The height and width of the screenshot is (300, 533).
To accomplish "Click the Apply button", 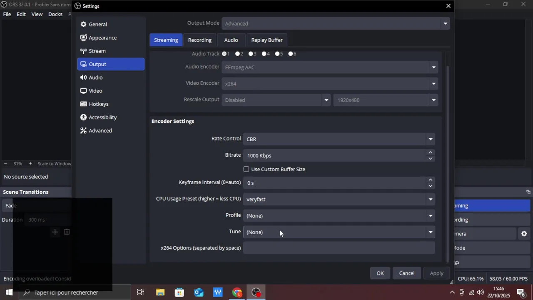I will tap(436, 273).
